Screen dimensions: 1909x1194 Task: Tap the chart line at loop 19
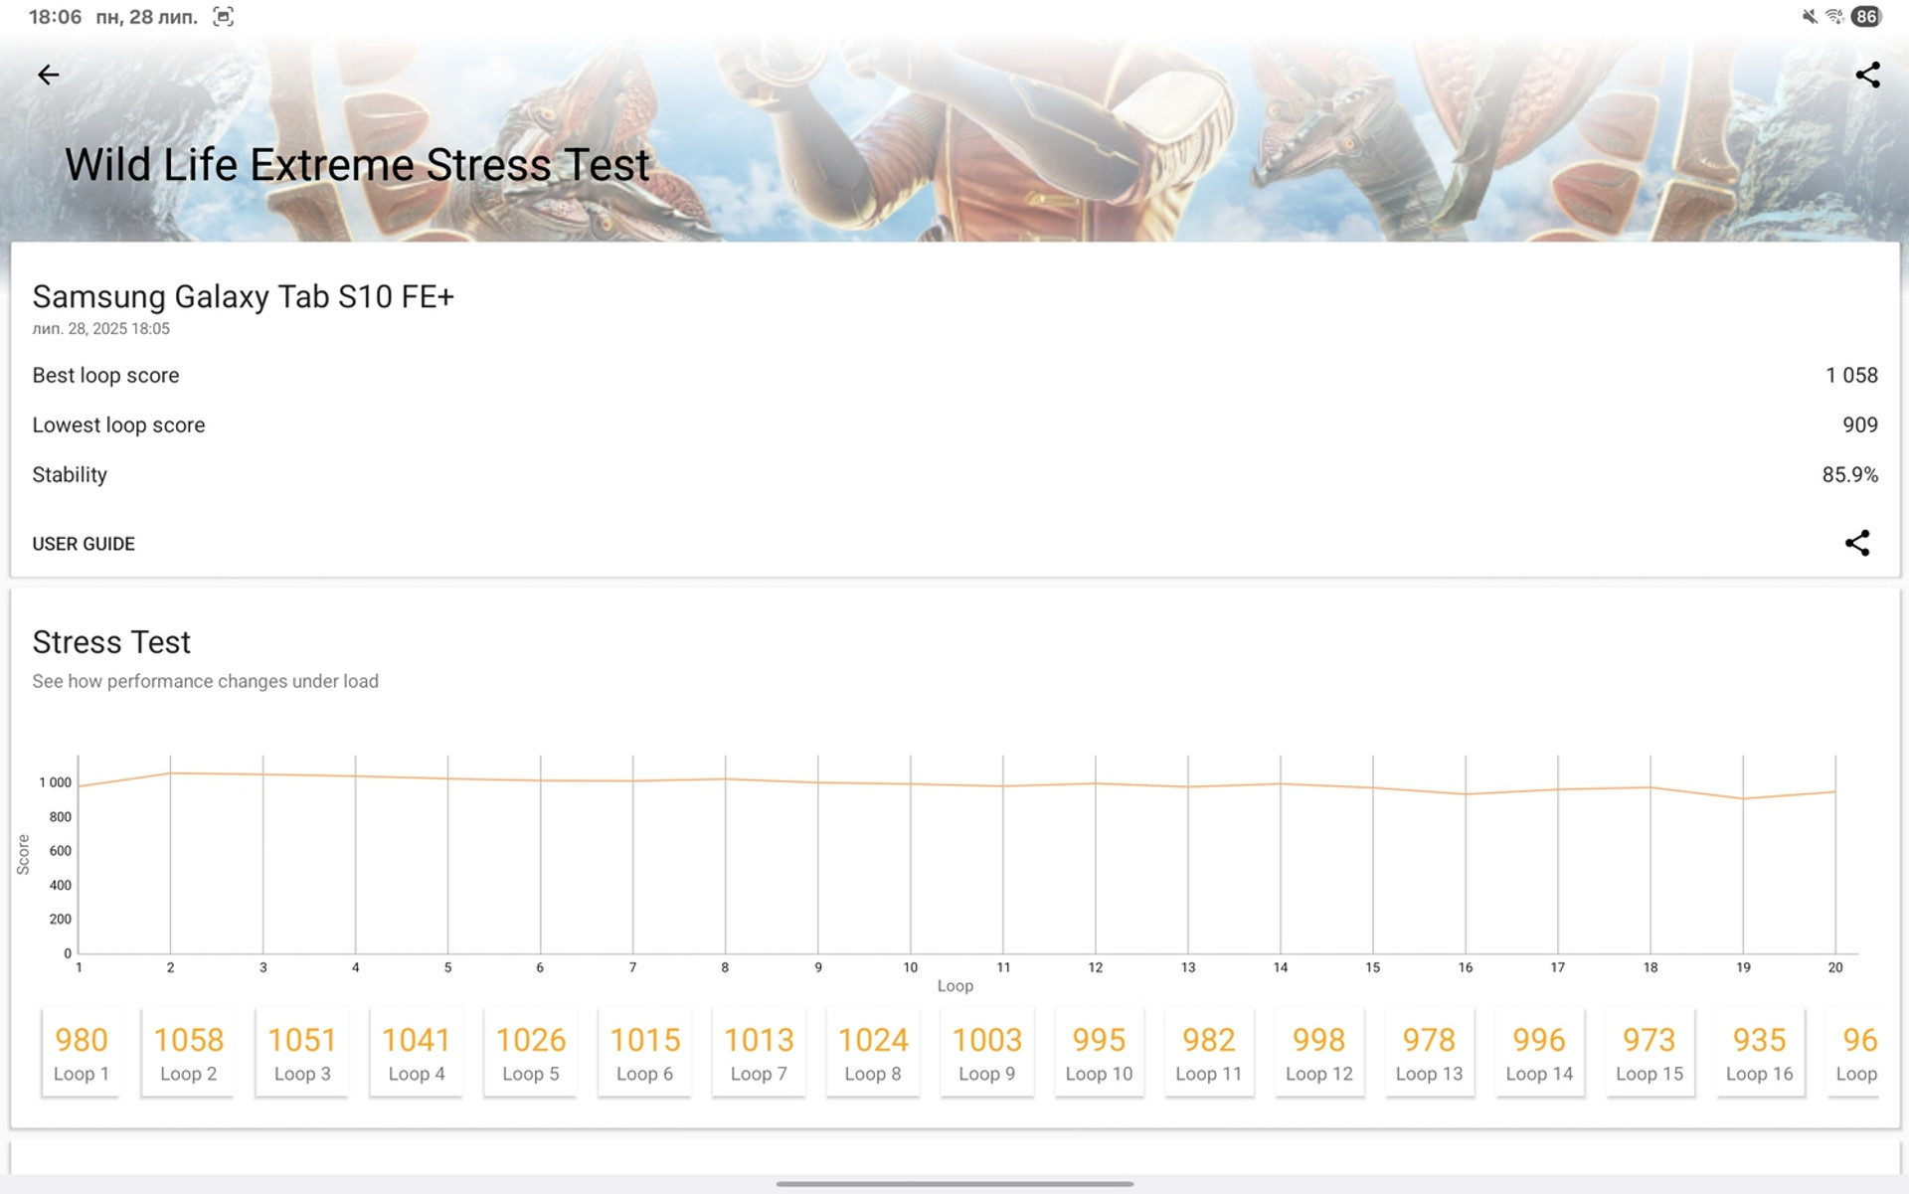(1743, 798)
